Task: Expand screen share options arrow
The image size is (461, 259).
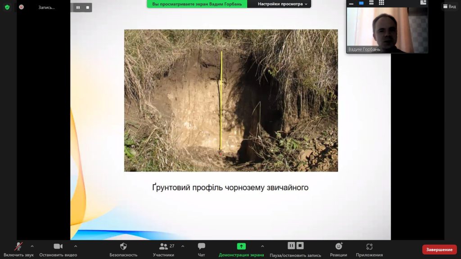Action: click(262, 246)
